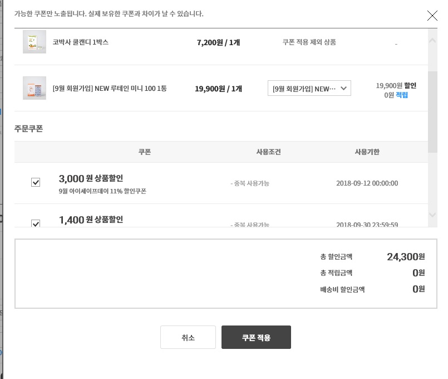
Task: Click the up arrow of the product list scrollbar
Action: [432, 41]
